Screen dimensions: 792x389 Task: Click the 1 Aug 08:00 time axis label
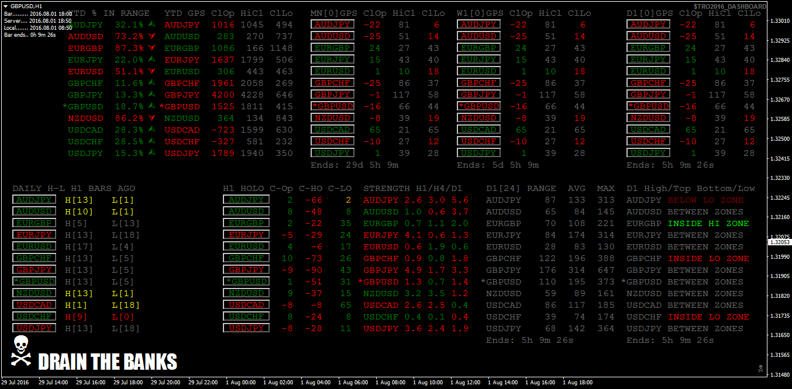click(391, 383)
